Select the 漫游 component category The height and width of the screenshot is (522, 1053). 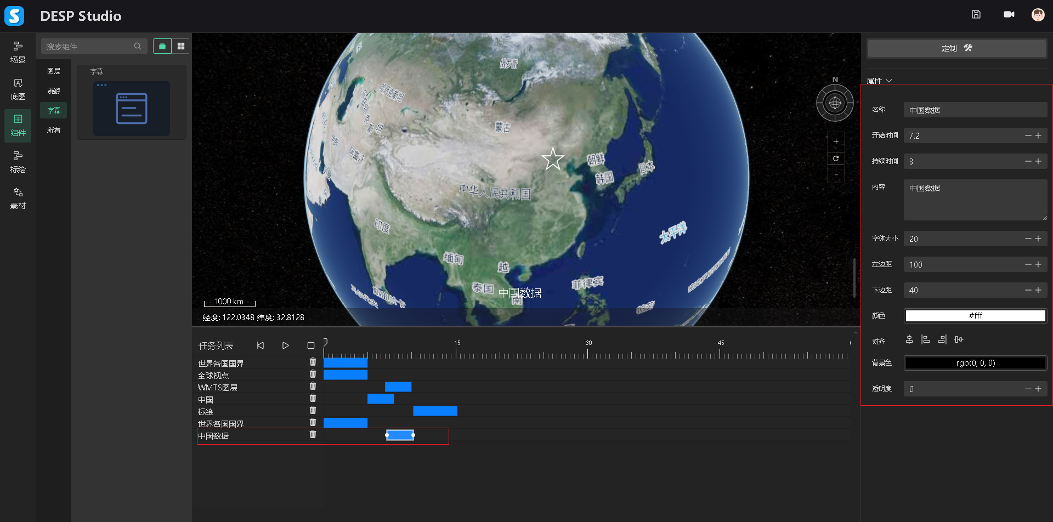pos(54,91)
